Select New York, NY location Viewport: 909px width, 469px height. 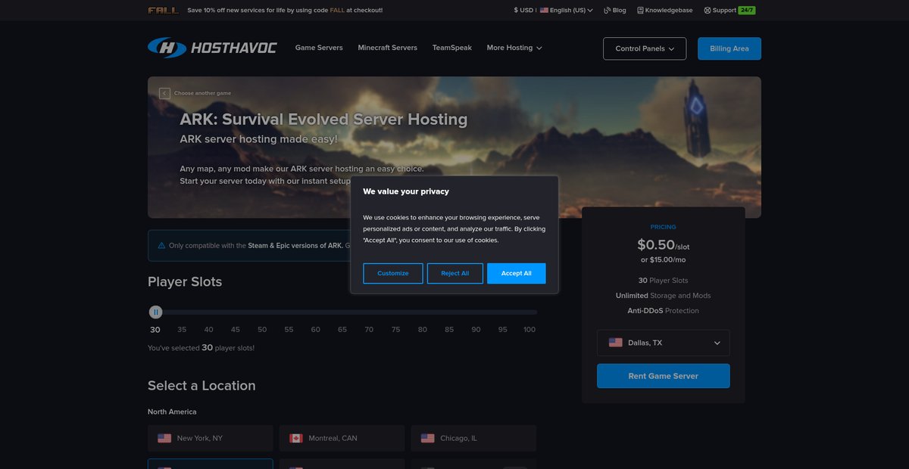pos(211,438)
